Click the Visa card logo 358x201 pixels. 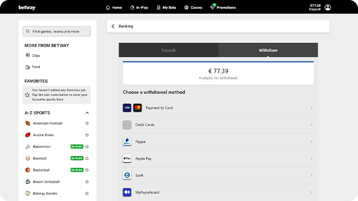pyautogui.click(x=127, y=108)
